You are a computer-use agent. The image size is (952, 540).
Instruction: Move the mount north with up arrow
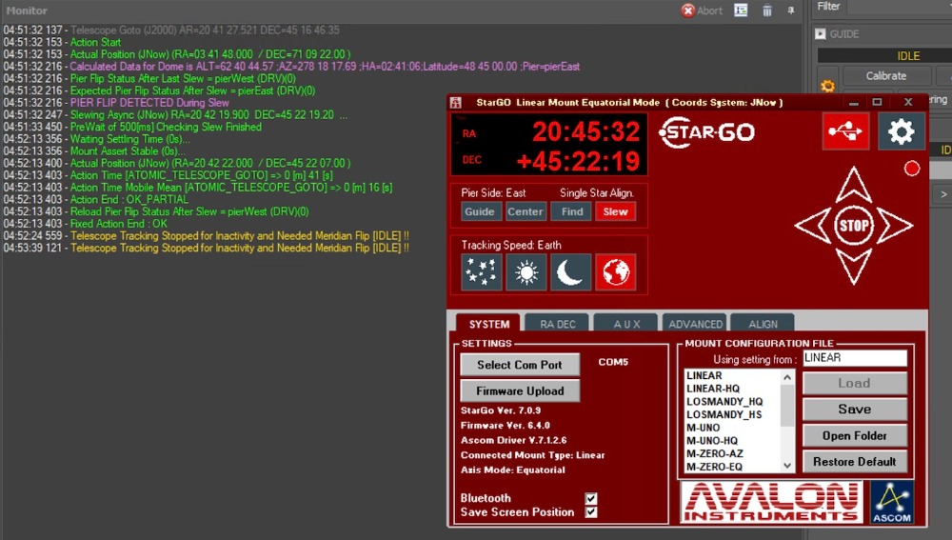[854, 184]
